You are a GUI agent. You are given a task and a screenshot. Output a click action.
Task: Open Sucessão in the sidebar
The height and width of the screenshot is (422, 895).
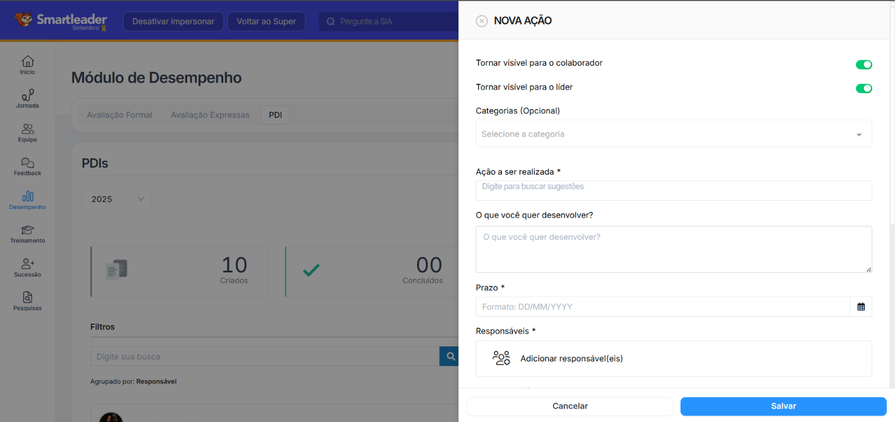[27, 267]
